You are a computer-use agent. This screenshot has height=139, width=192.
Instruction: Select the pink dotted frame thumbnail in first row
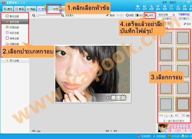tap(166, 38)
